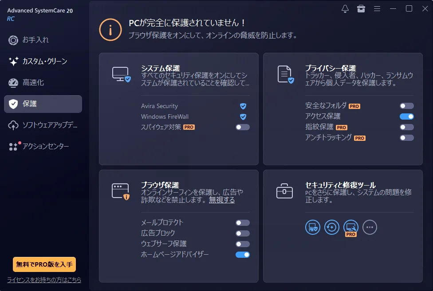Click PCが完全に保護されていません！ headline
This screenshot has height=291, width=433.
pyautogui.click(x=187, y=23)
